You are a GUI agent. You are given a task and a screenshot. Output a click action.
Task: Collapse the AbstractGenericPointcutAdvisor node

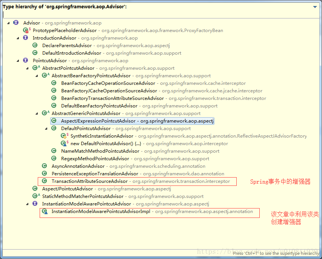(37, 113)
